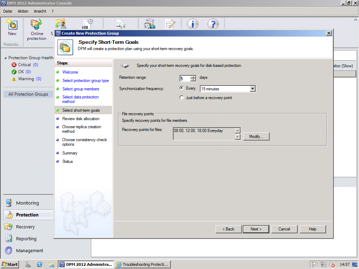Click the disc-with-globe toolbar icon

point(150,24)
